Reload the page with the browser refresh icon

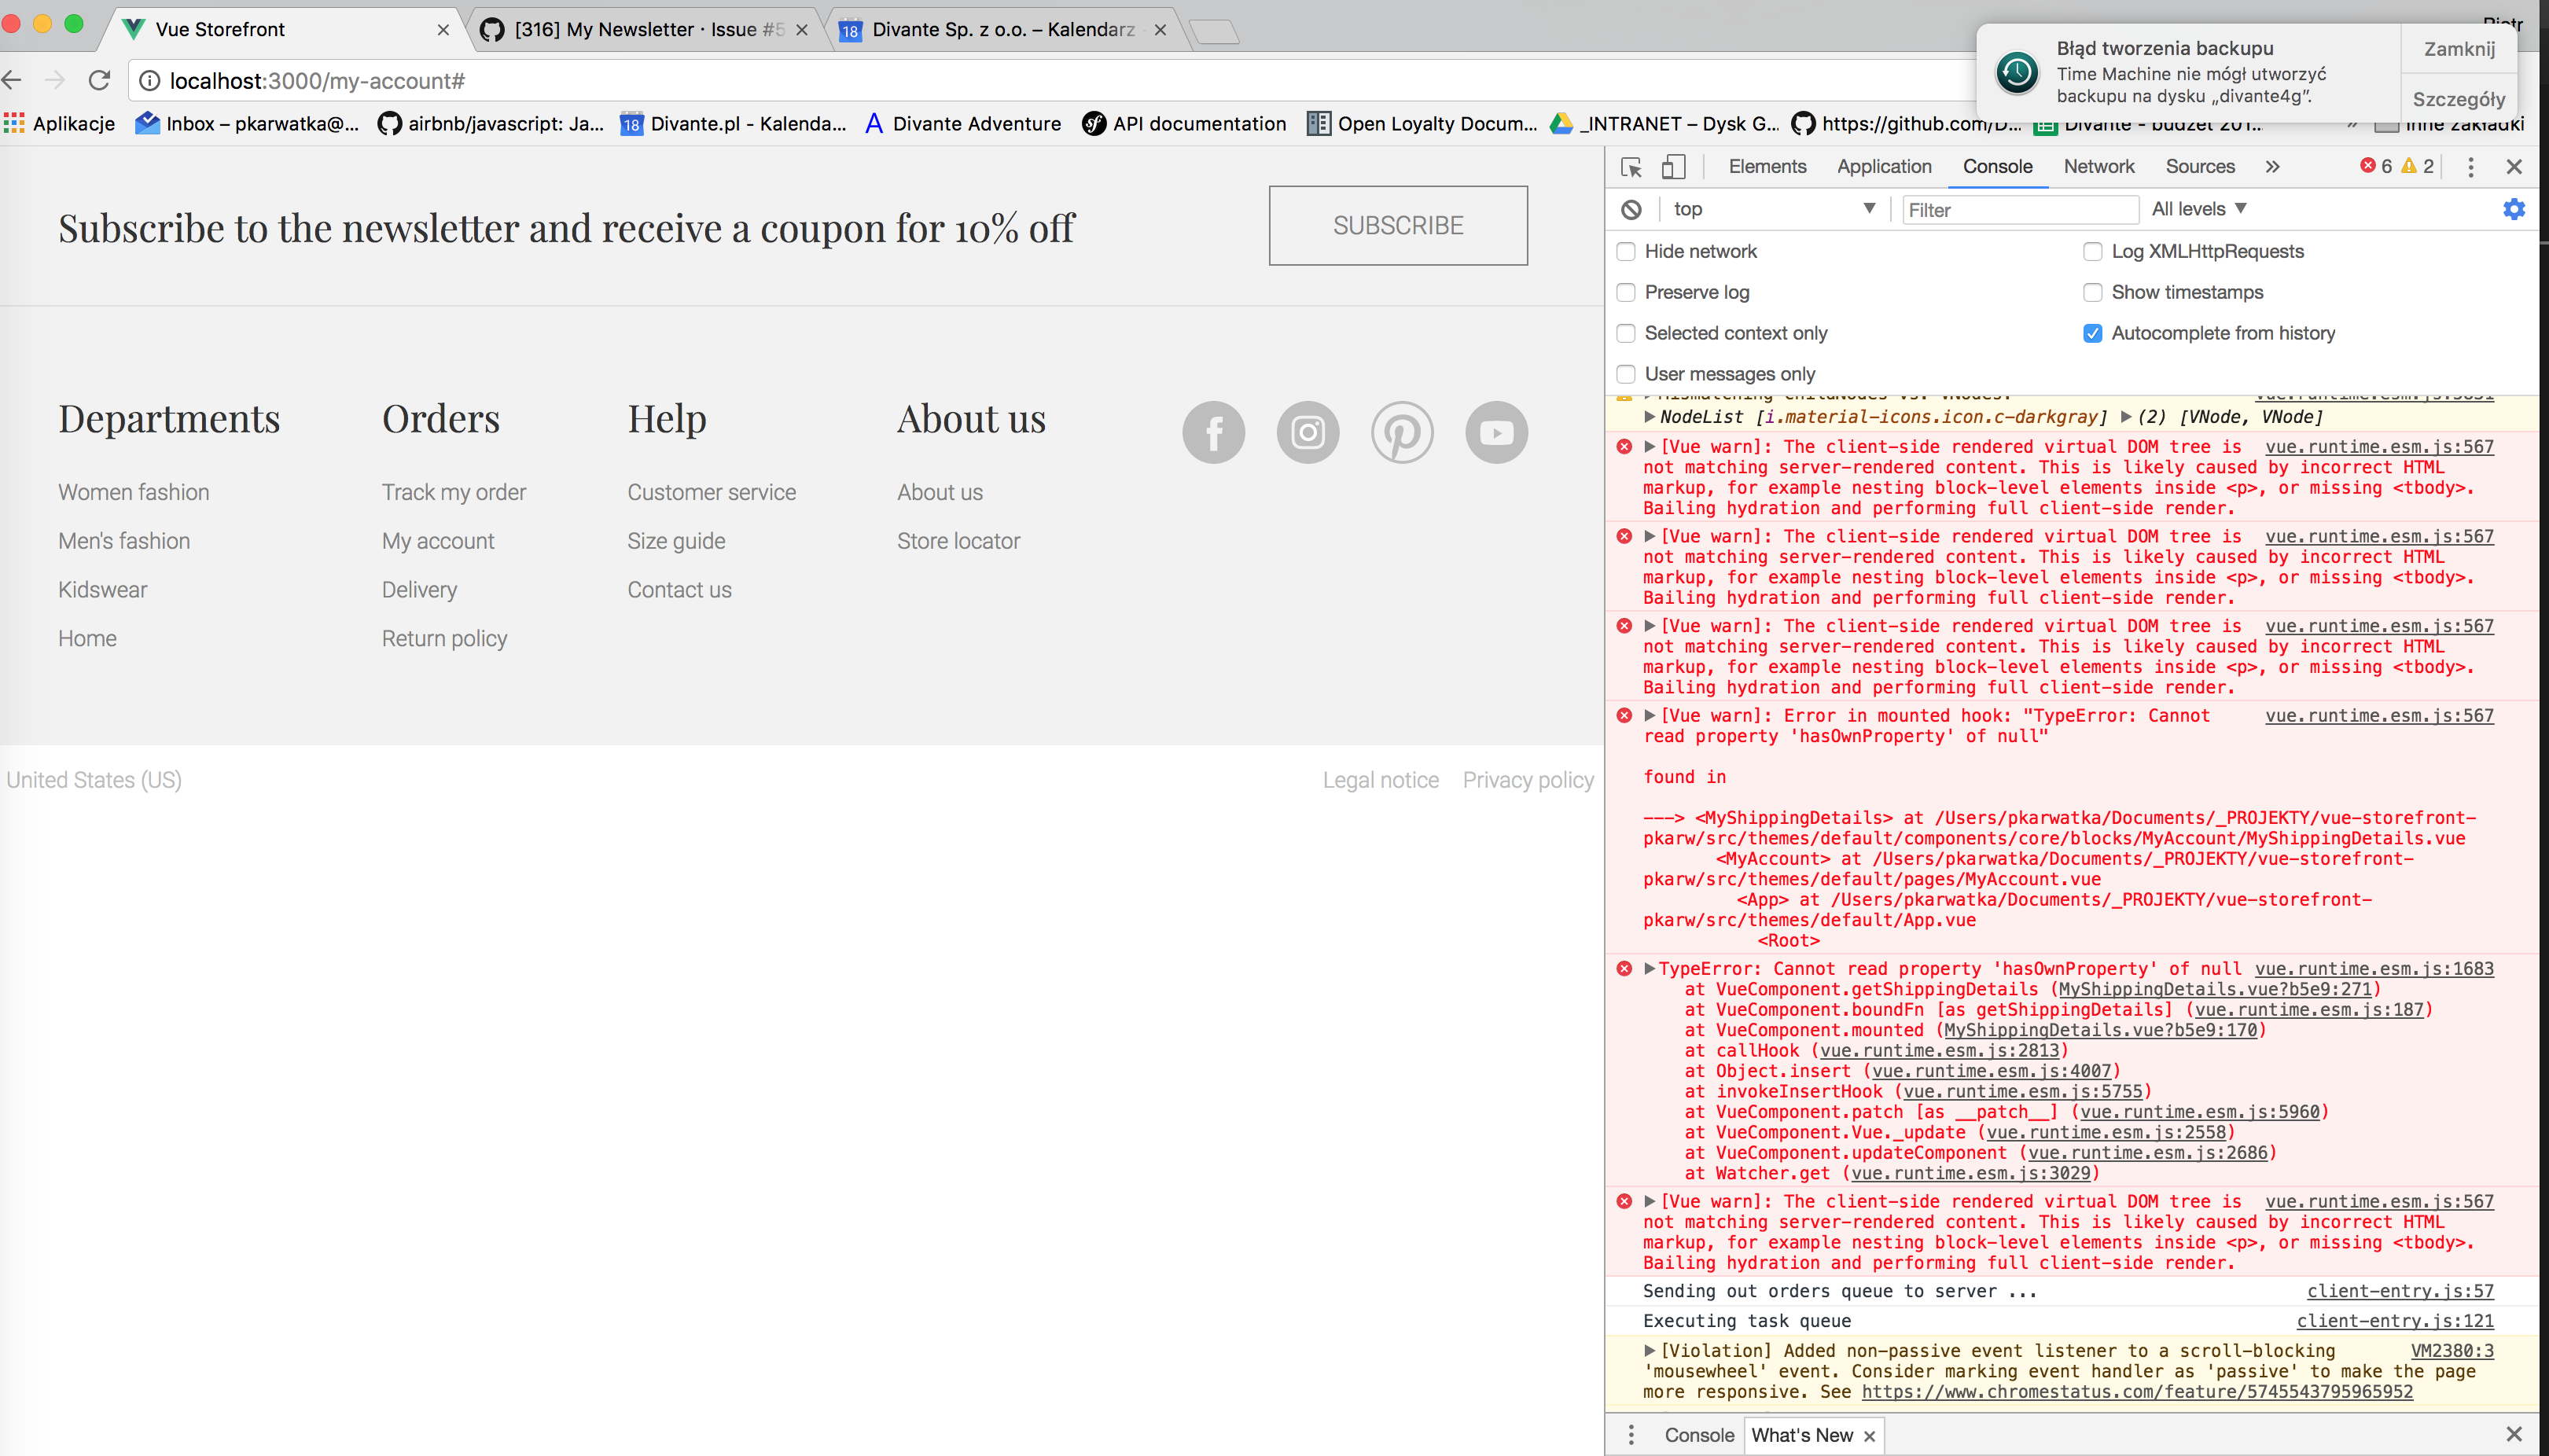(99, 80)
